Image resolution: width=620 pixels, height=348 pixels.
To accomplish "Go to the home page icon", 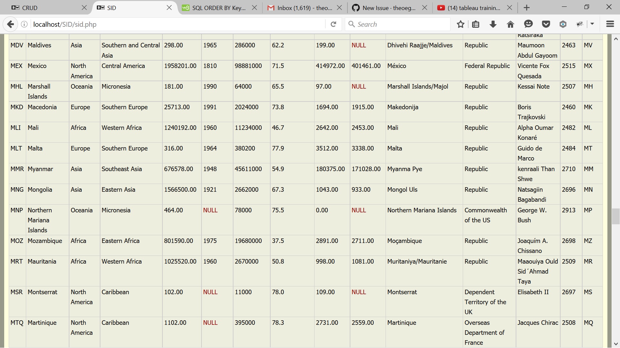I will pos(510,24).
